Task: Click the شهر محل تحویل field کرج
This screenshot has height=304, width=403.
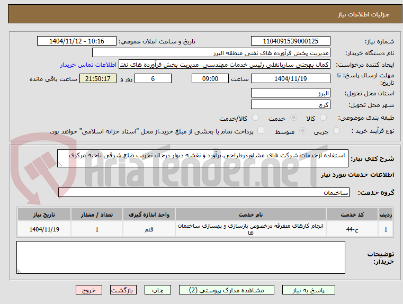Action: pyautogui.click(x=290, y=105)
